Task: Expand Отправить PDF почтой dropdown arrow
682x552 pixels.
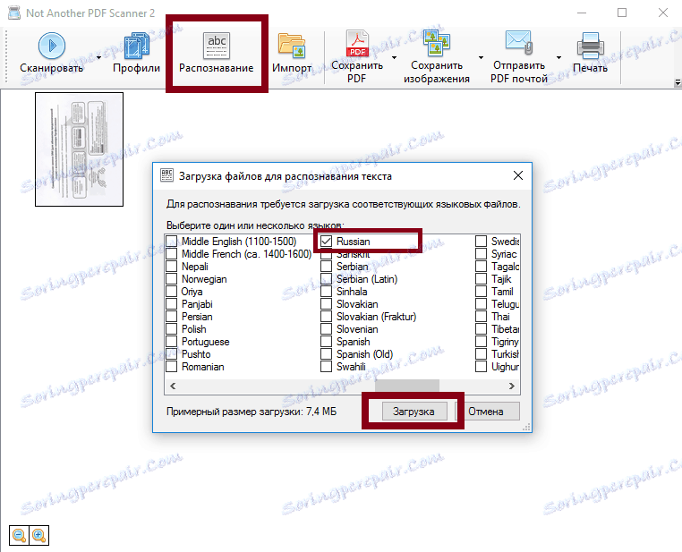Action: [558, 57]
